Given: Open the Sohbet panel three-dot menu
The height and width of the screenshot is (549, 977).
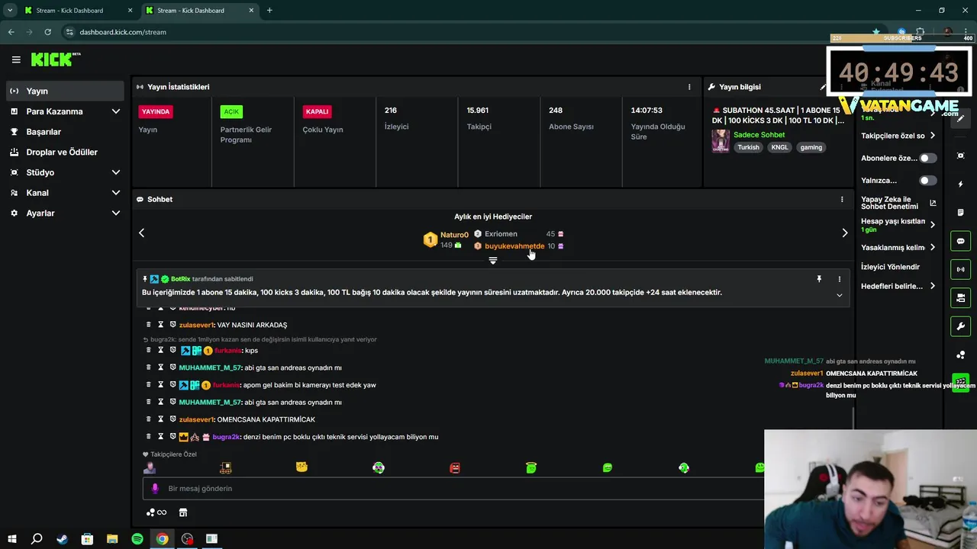Looking at the screenshot, I should (x=842, y=199).
